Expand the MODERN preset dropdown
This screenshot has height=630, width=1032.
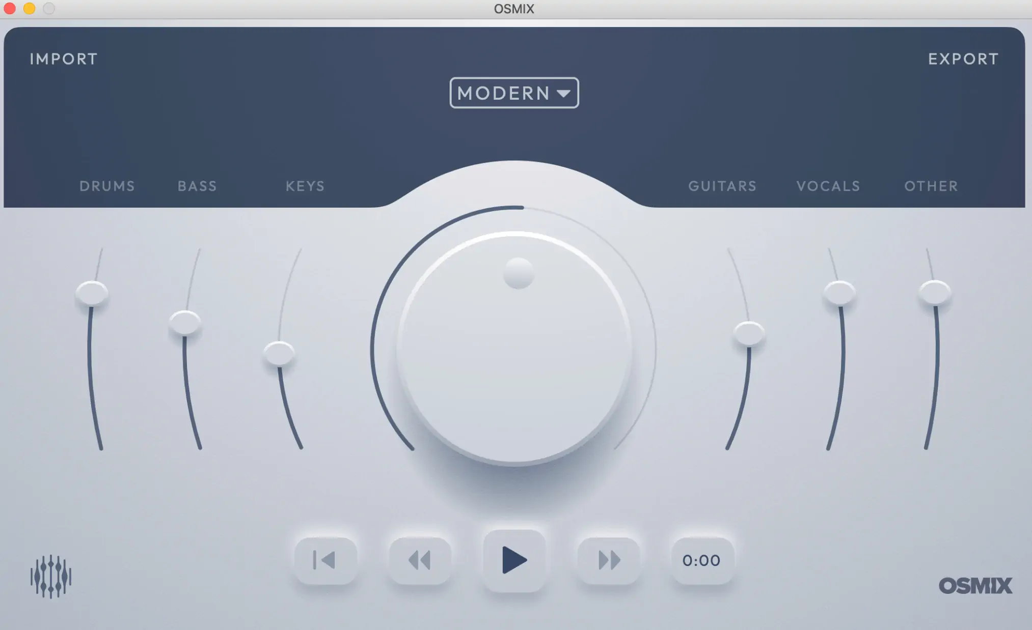pos(514,92)
